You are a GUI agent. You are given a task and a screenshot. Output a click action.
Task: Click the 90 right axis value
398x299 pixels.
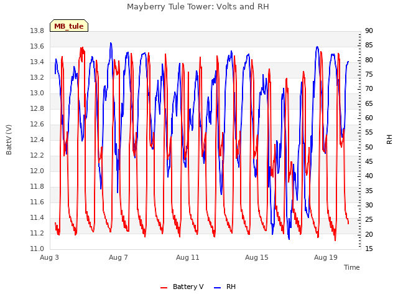(x=369, y=31)
